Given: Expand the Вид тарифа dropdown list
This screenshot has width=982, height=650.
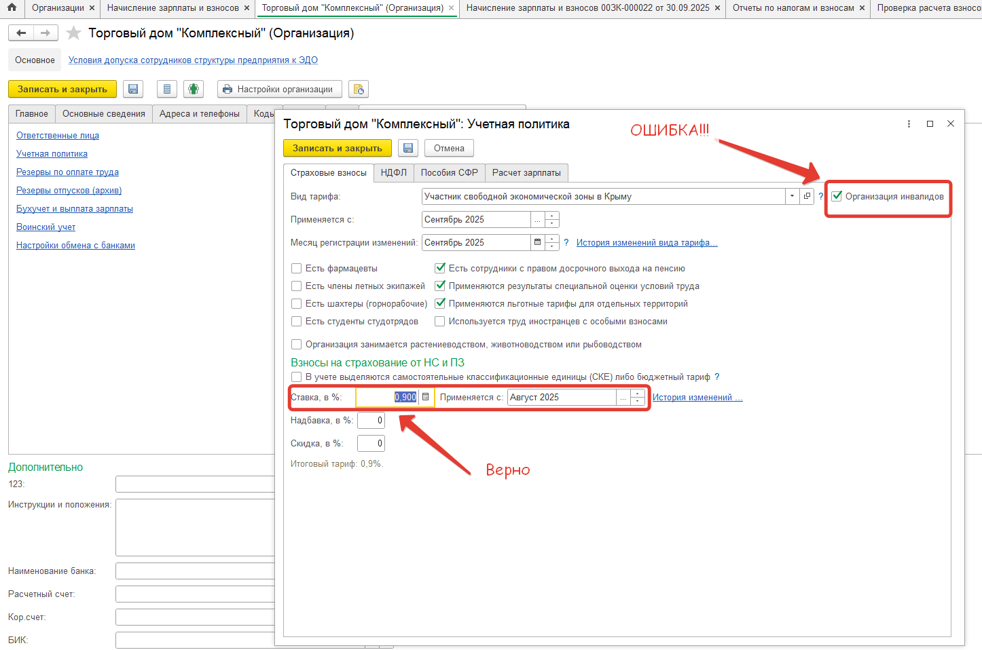Looking at the screenshot, I should (792, 196).
